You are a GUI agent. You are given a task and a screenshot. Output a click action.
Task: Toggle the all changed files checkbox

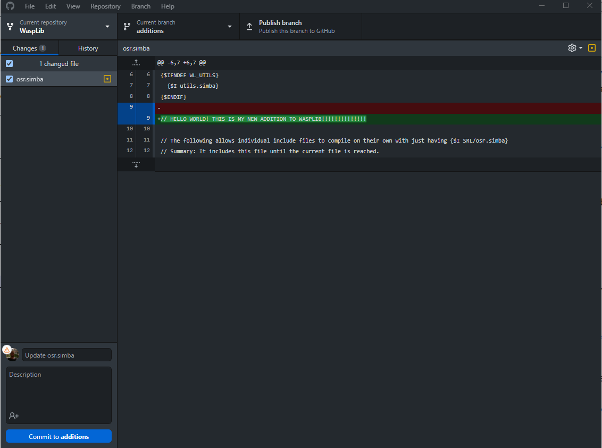point(10,63)
